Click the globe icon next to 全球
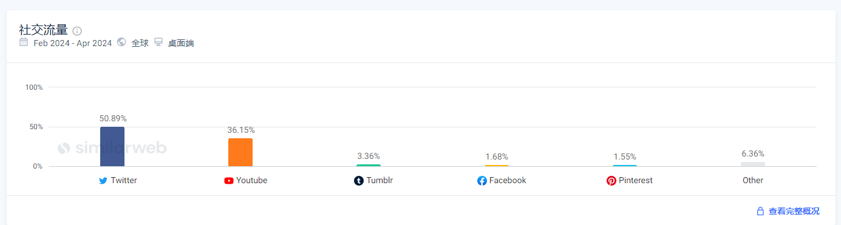 coord(121,42)
